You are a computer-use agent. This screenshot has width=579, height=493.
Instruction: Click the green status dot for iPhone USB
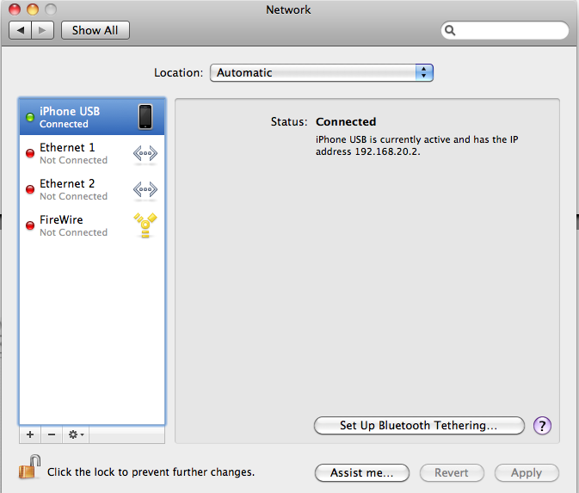coord(30,117)
